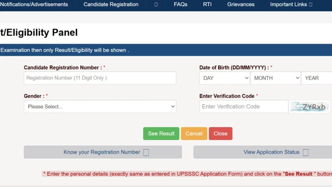
Task: Open Notifications/Advertisements menu
Action: [x=34, y=5]
